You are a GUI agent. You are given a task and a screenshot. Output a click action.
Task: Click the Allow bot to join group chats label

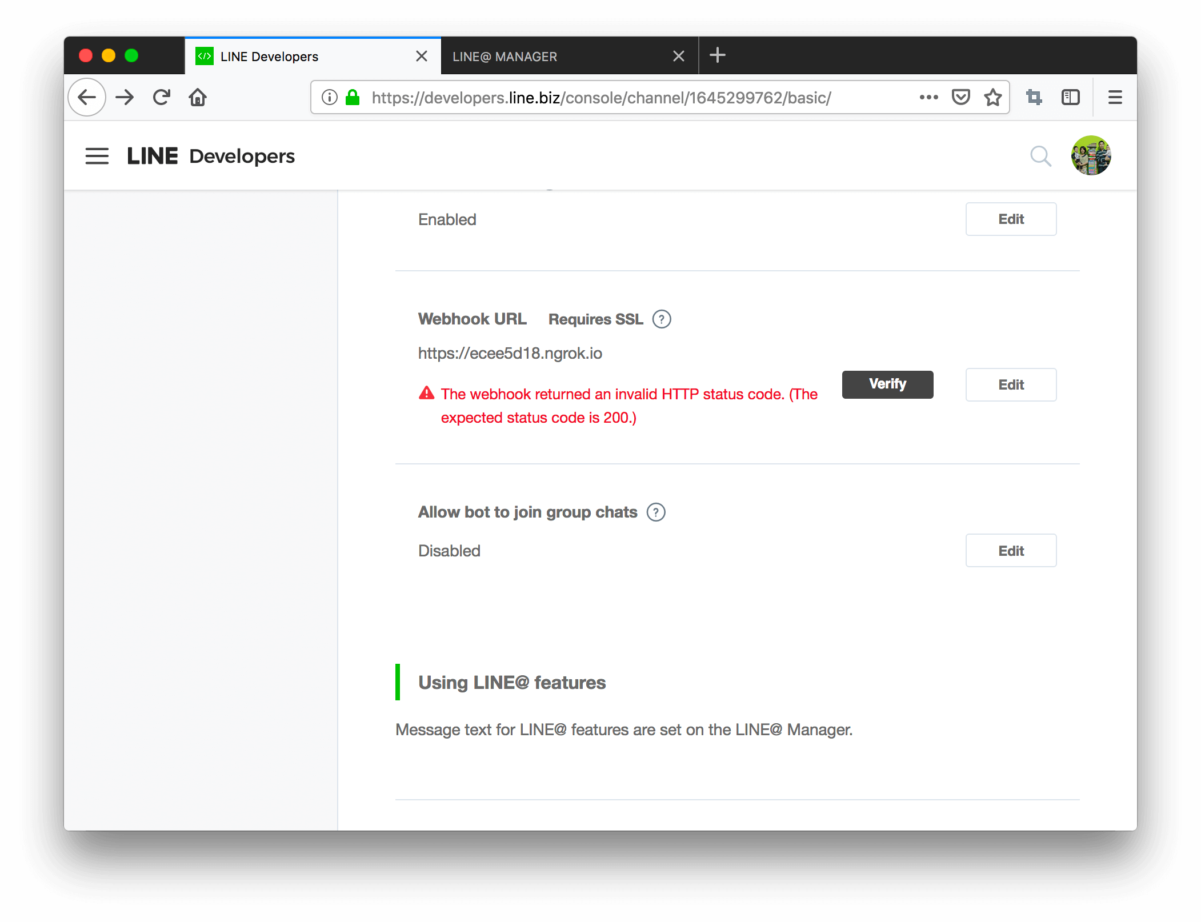click(527, 512)
